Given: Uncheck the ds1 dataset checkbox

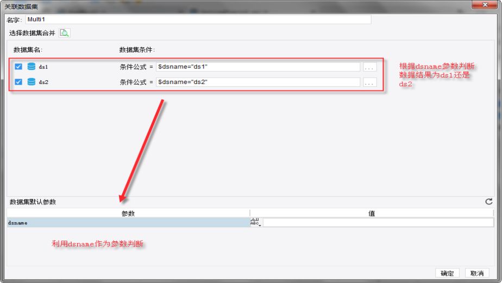Looking at the screenshot, I should 18,67.
